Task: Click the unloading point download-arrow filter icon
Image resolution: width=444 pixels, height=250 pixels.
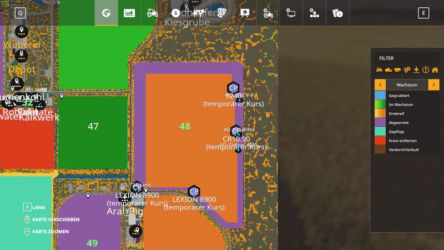Action: click(416, 70)
